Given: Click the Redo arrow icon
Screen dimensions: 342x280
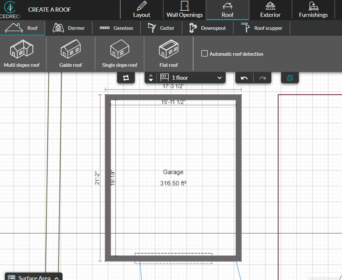Looking at the screenshot, I should pyautogui.click(x=262, y=77).
